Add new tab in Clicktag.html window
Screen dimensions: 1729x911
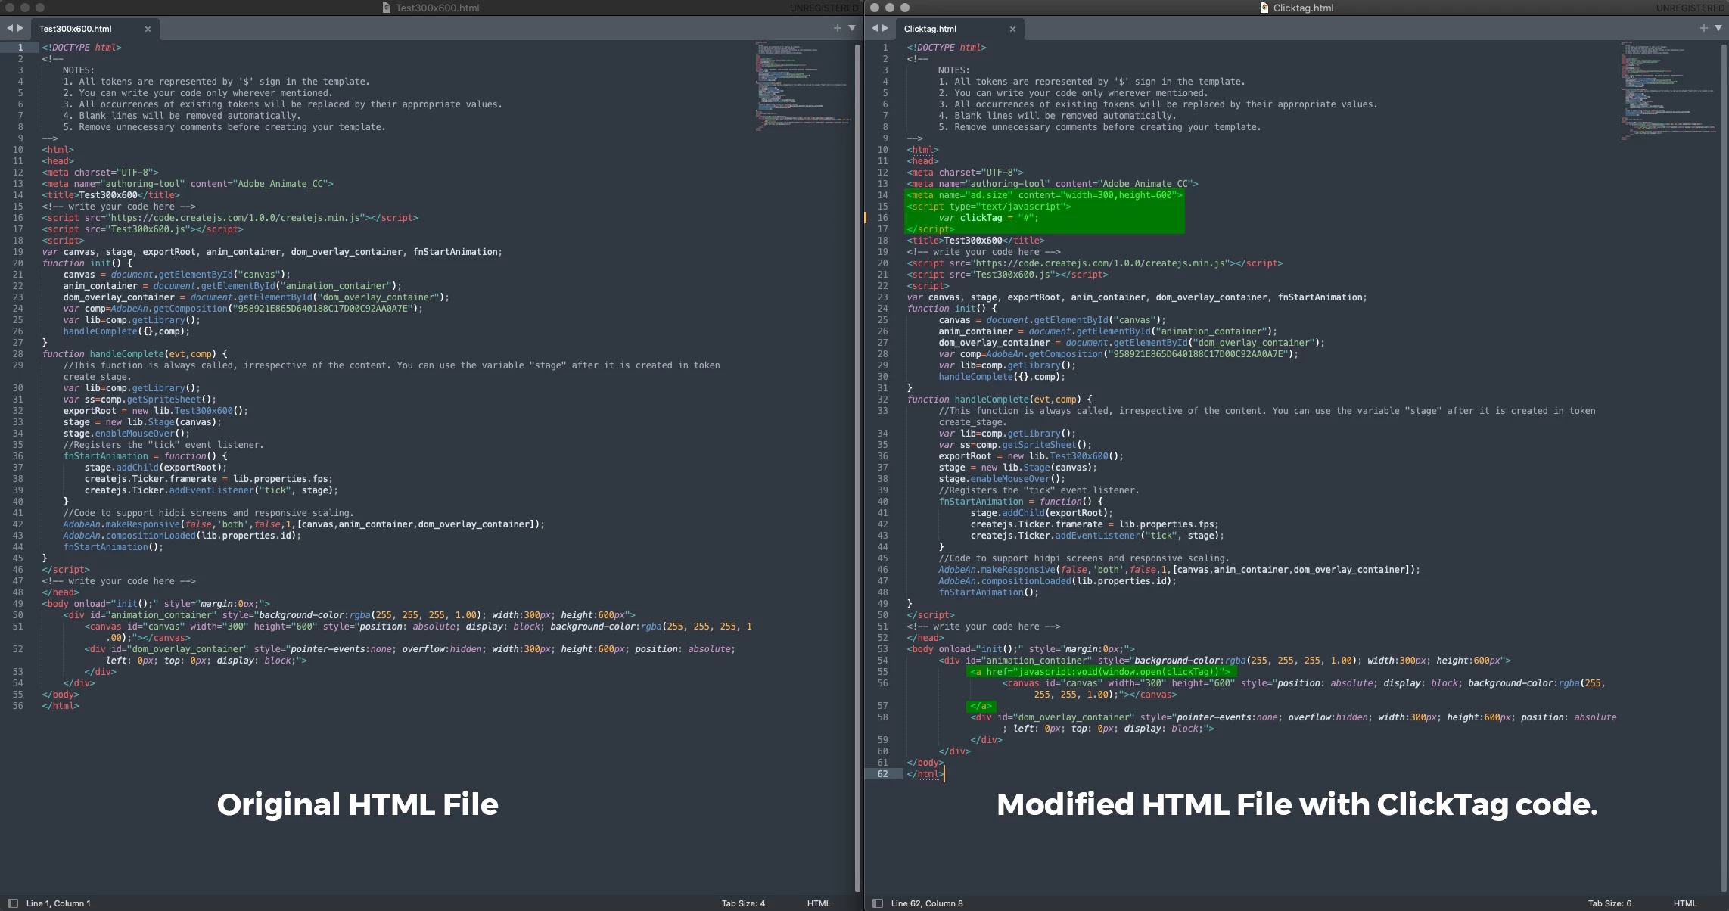coord(1703,28)
